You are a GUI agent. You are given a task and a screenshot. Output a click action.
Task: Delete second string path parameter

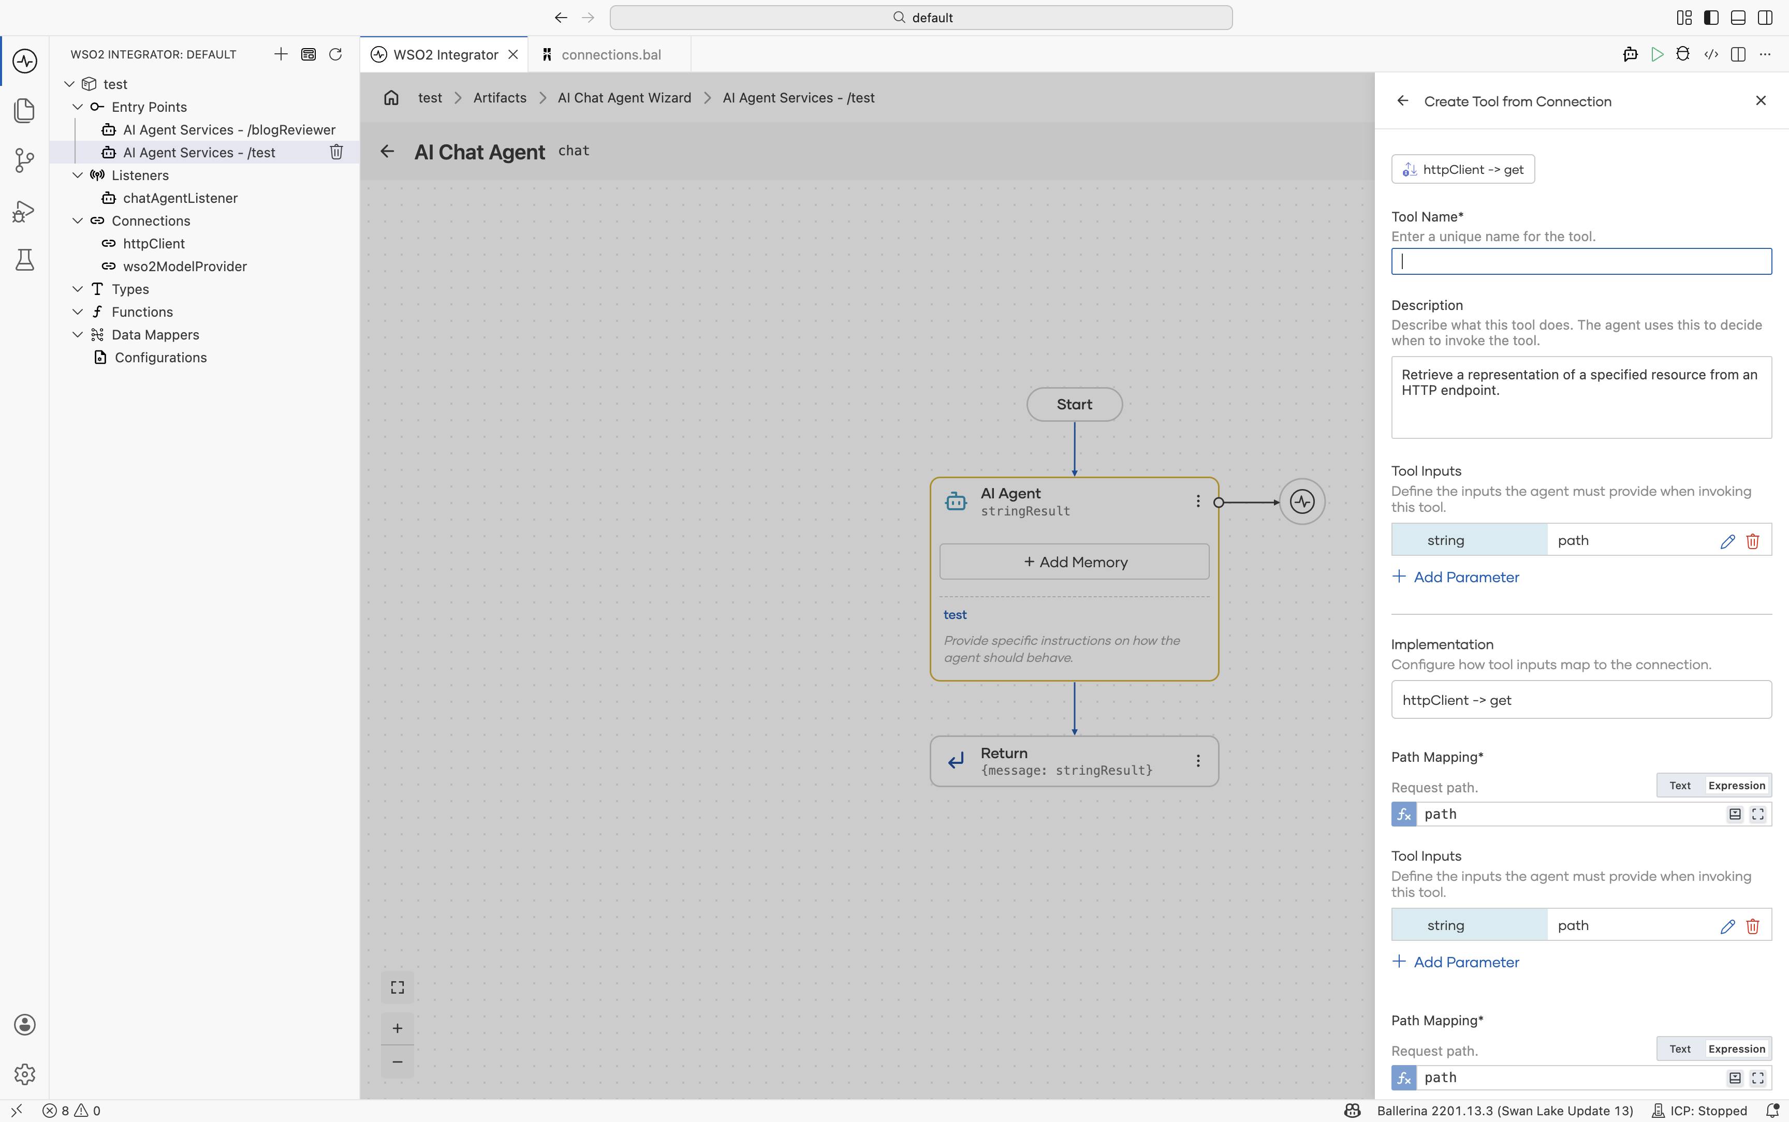coord(1753,927)
